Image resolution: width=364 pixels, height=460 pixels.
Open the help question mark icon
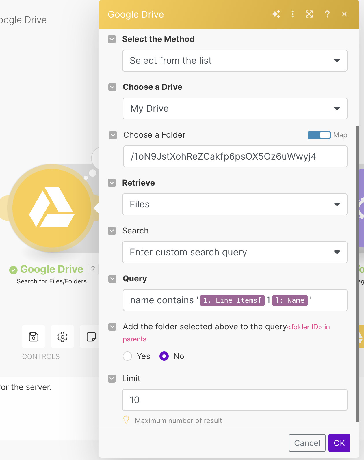coord(327,14)
